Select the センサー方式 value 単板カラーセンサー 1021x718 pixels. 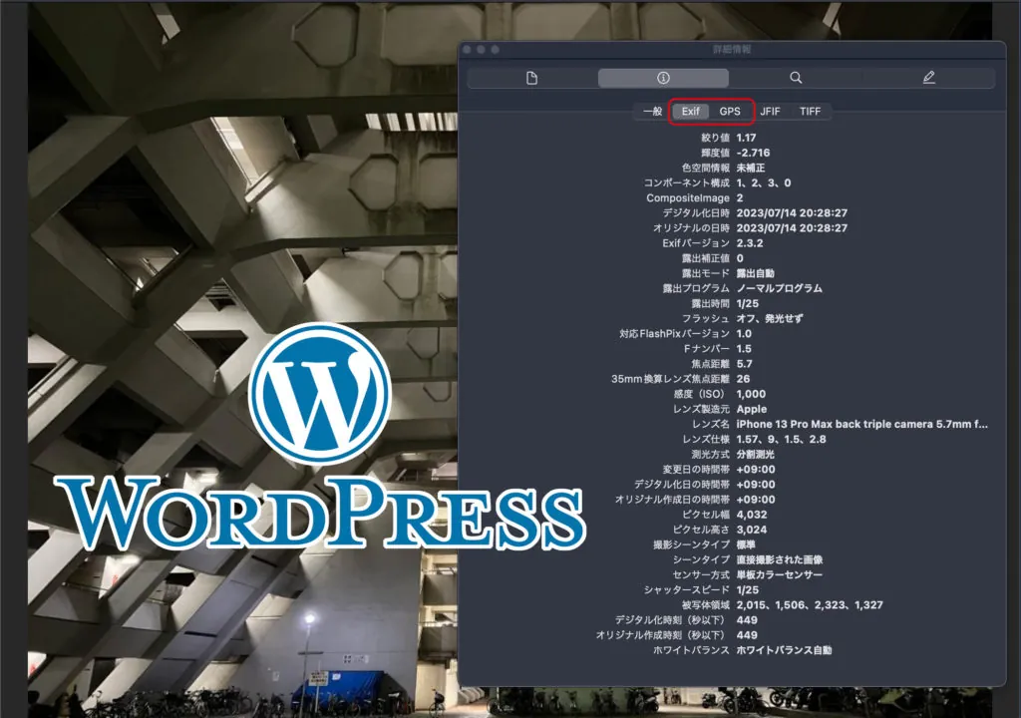[780, 574]
